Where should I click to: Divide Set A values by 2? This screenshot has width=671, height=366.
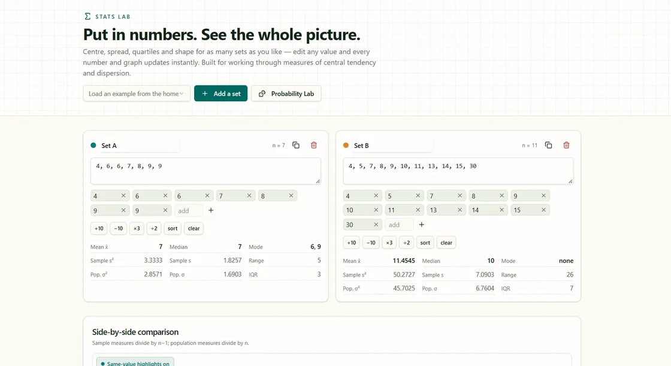[x=154, y=228]
